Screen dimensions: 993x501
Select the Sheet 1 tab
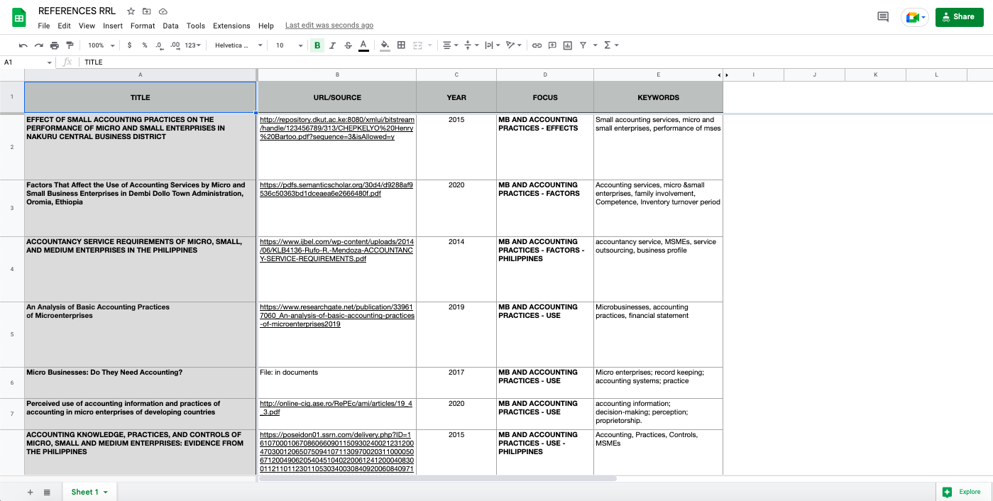coord(89,492)
